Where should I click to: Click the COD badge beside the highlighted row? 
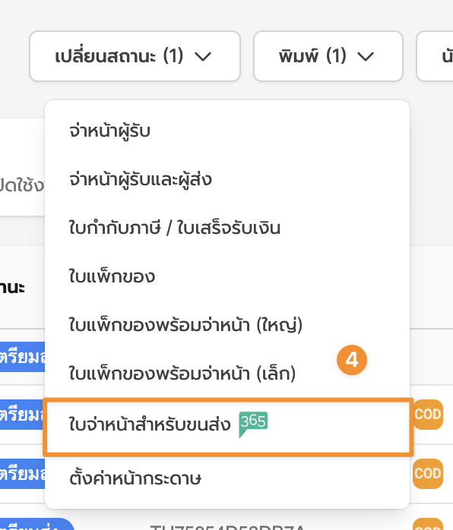428,415
